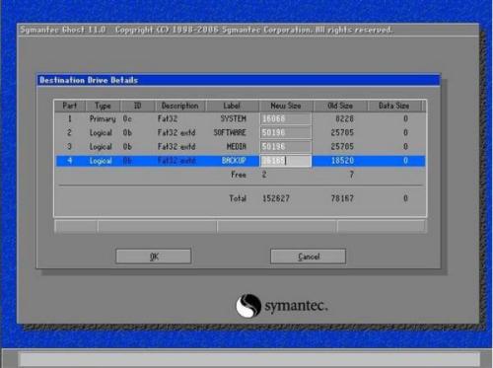Edit the New Size field for SYSTEM partition
The height and width of the screenshot is (368, 493).
tap(286, 118)
